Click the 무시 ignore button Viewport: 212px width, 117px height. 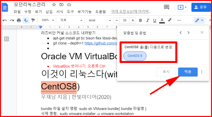[166, 72]
